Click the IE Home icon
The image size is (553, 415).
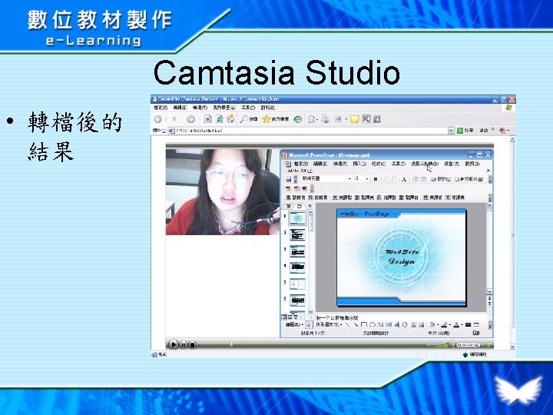[x=230, y=119]
